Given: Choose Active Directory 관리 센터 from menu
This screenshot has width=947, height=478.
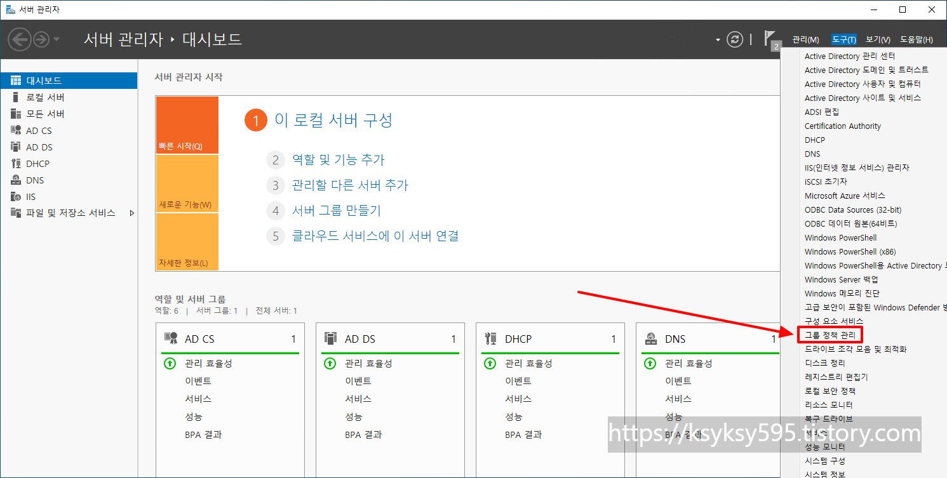Looking at the screenshot, I should click(x=850, y=56).
